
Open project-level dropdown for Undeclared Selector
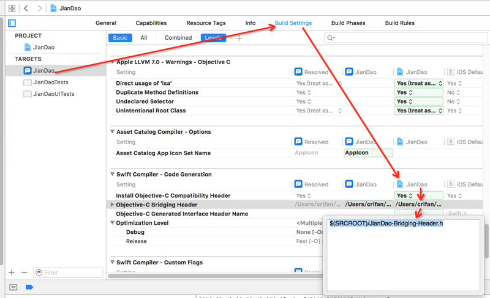[419, 101]
